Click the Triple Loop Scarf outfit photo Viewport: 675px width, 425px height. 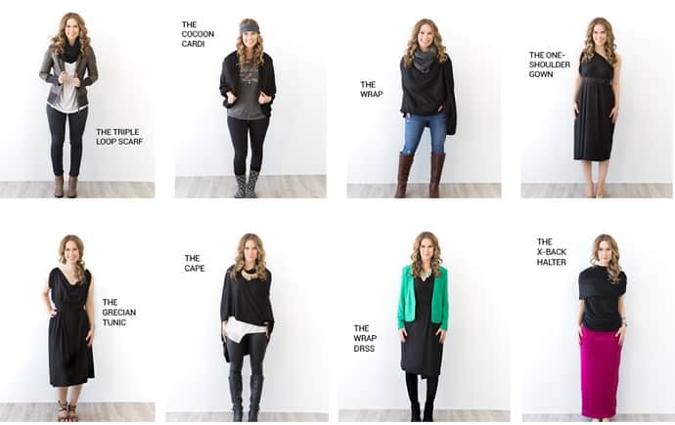[x=77, y=100]
